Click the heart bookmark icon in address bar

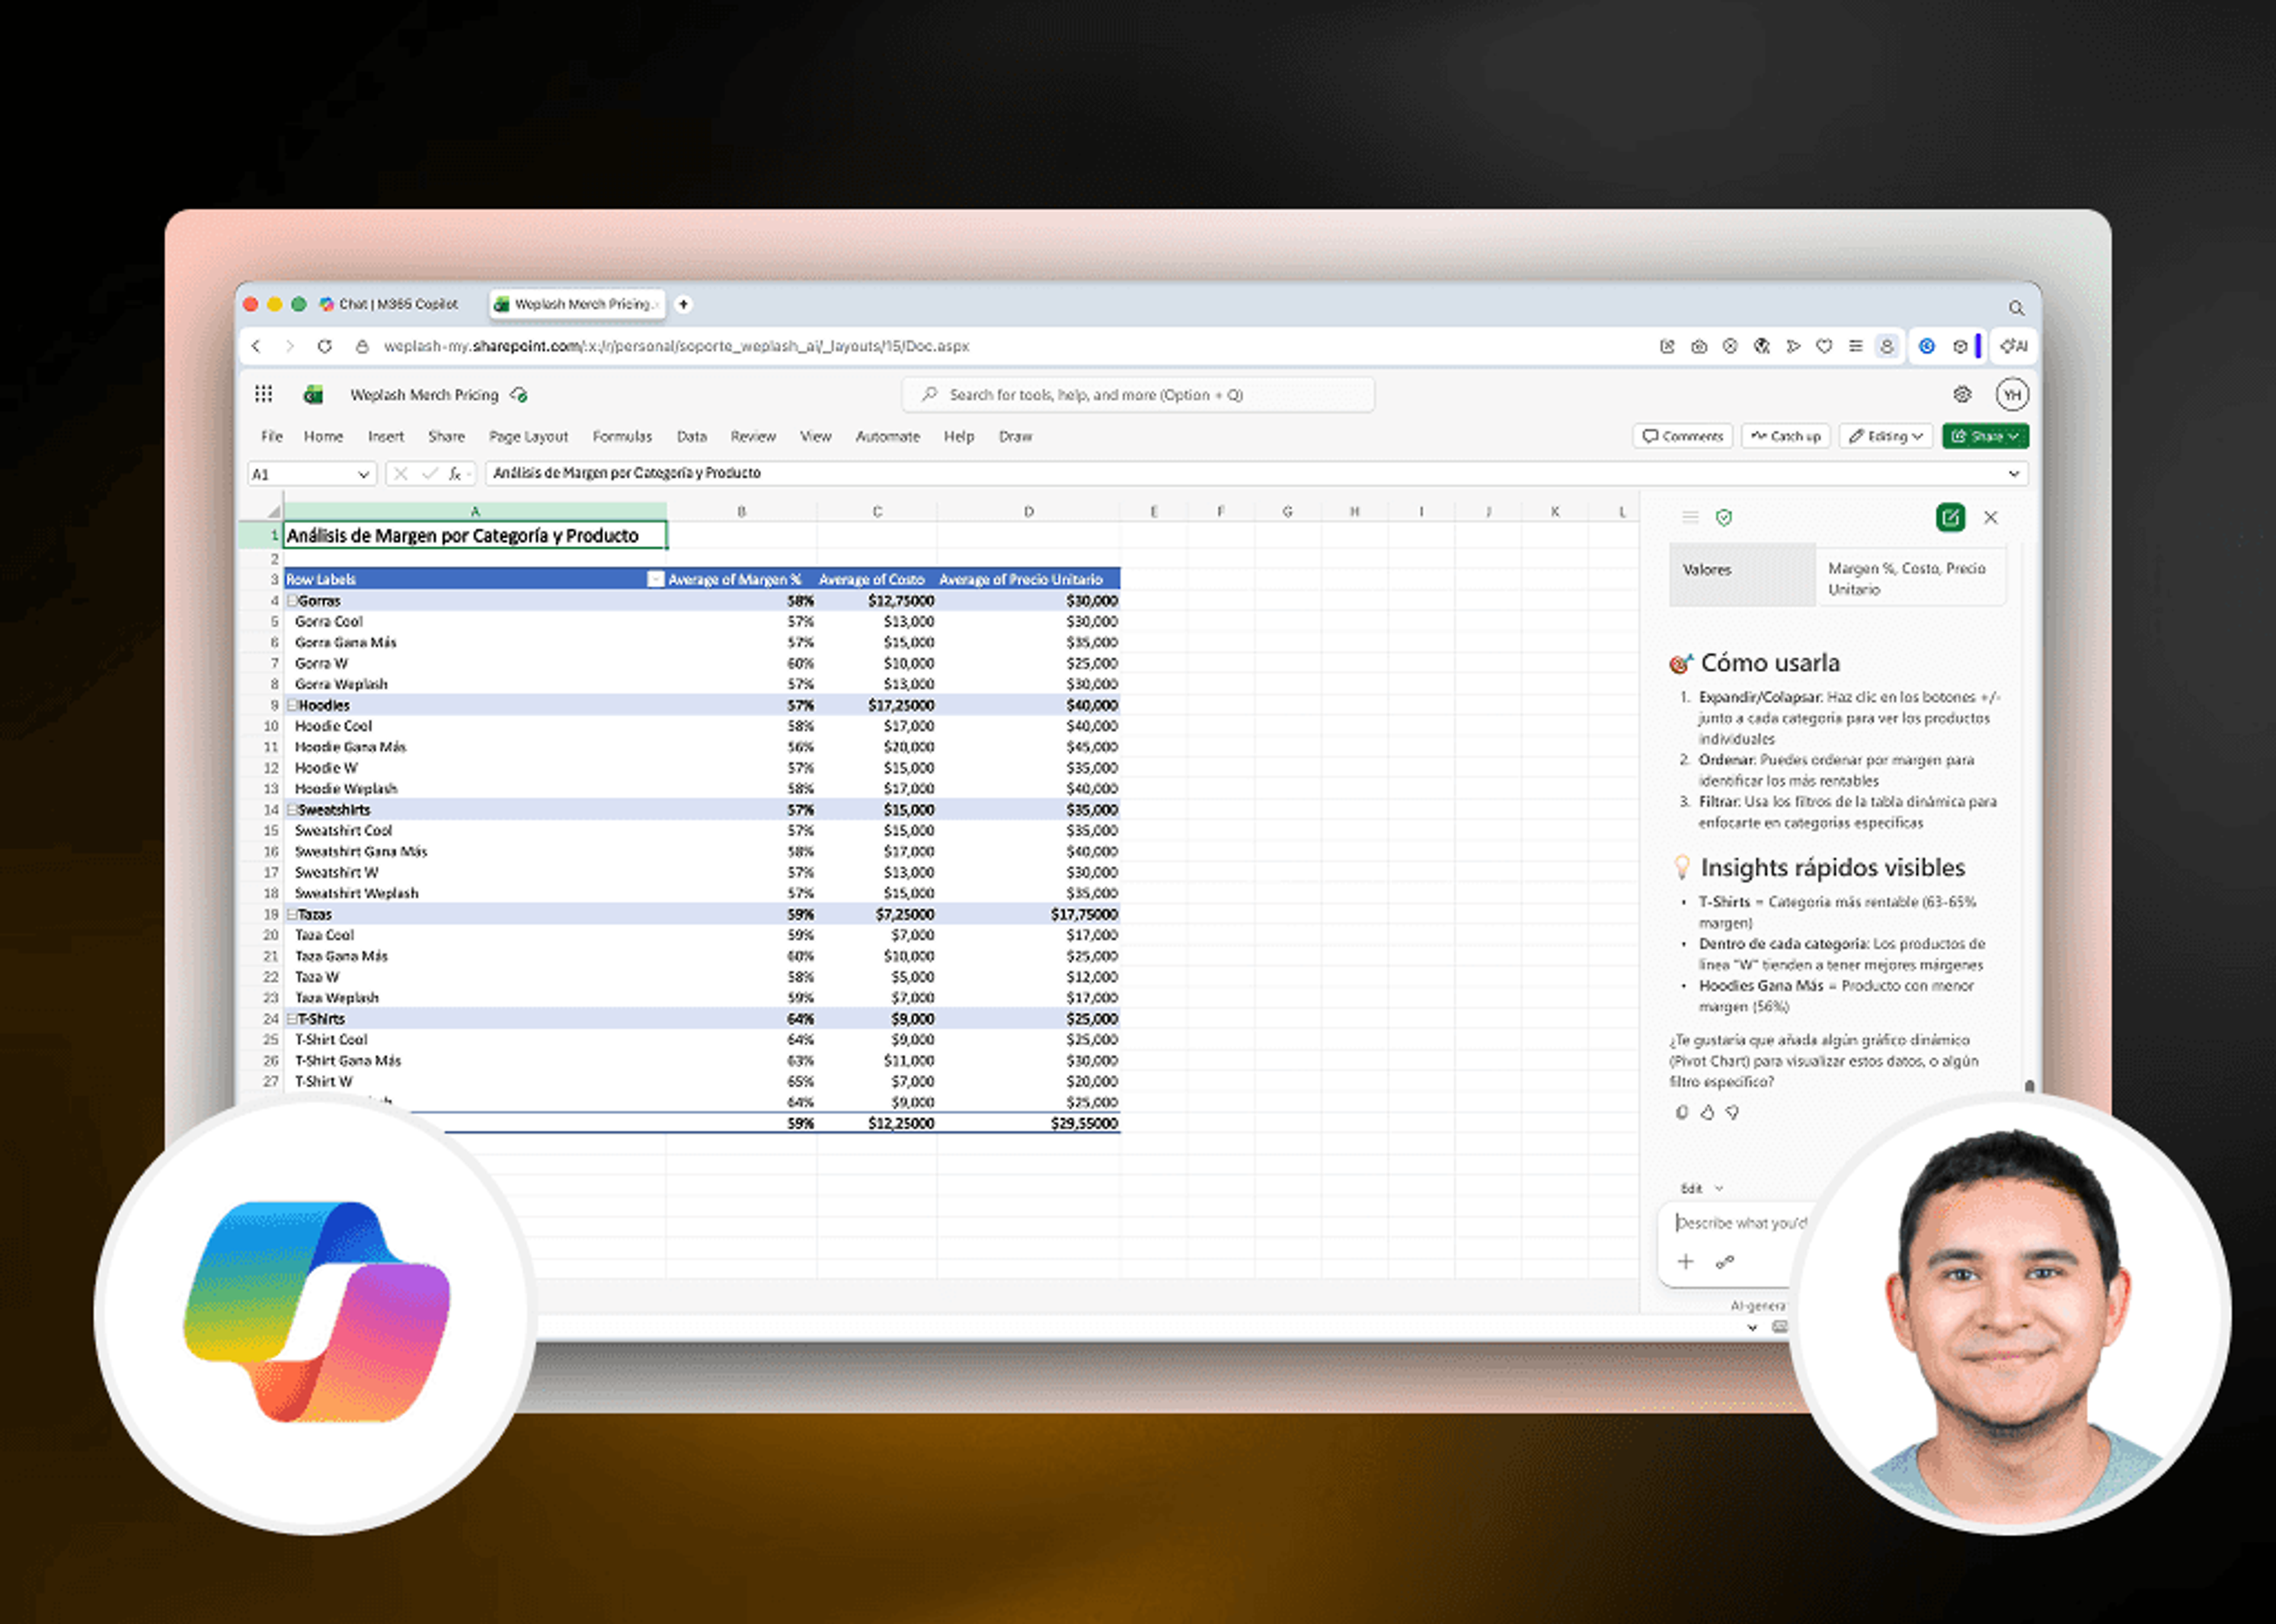[x=1824, y=346]
